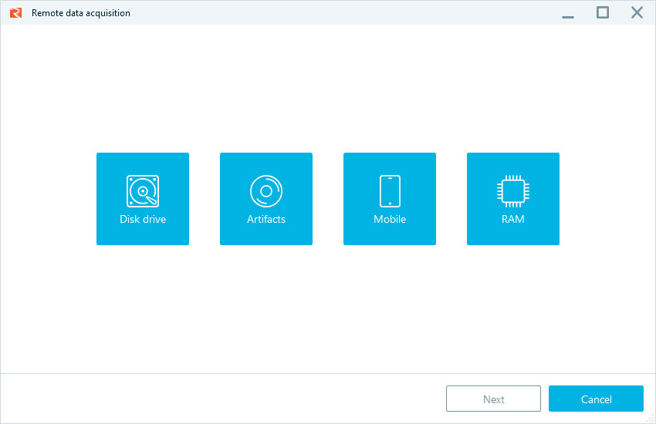Image resolution: width=656 pixels, height=424 pixels.
Task: Choose Artifacts tile via its blue top edge
Action: pos(266,156)
